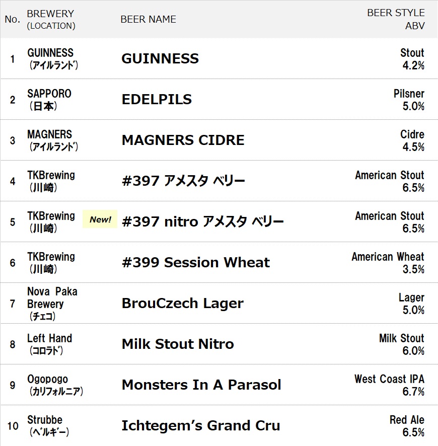Click the West Coast IPA style text
The width and height of the screenshot is (438, 446).
[x=389, y=379]
